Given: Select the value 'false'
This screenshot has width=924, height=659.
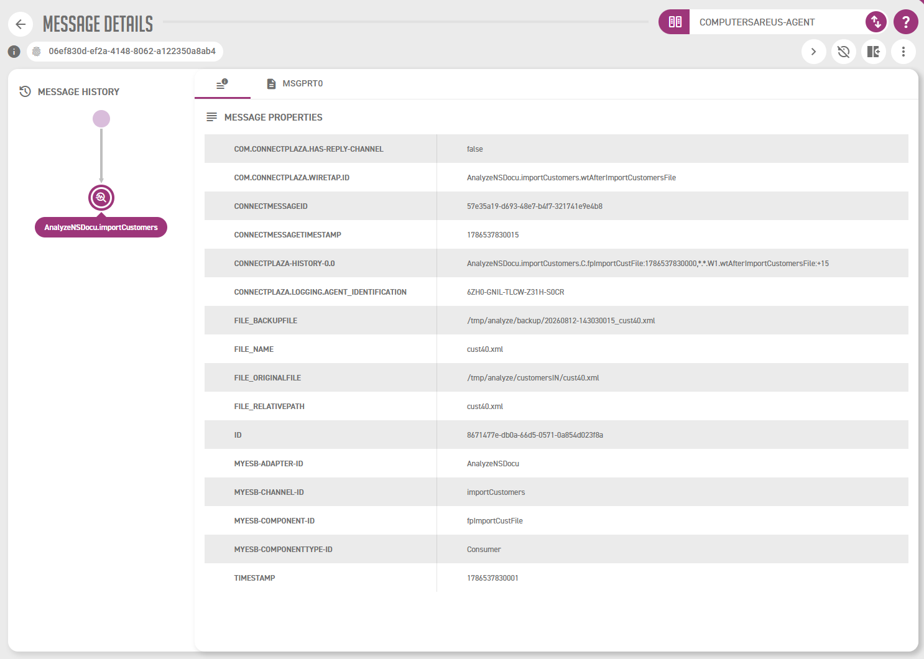Looking at the screenshot, I should [475, 149].
